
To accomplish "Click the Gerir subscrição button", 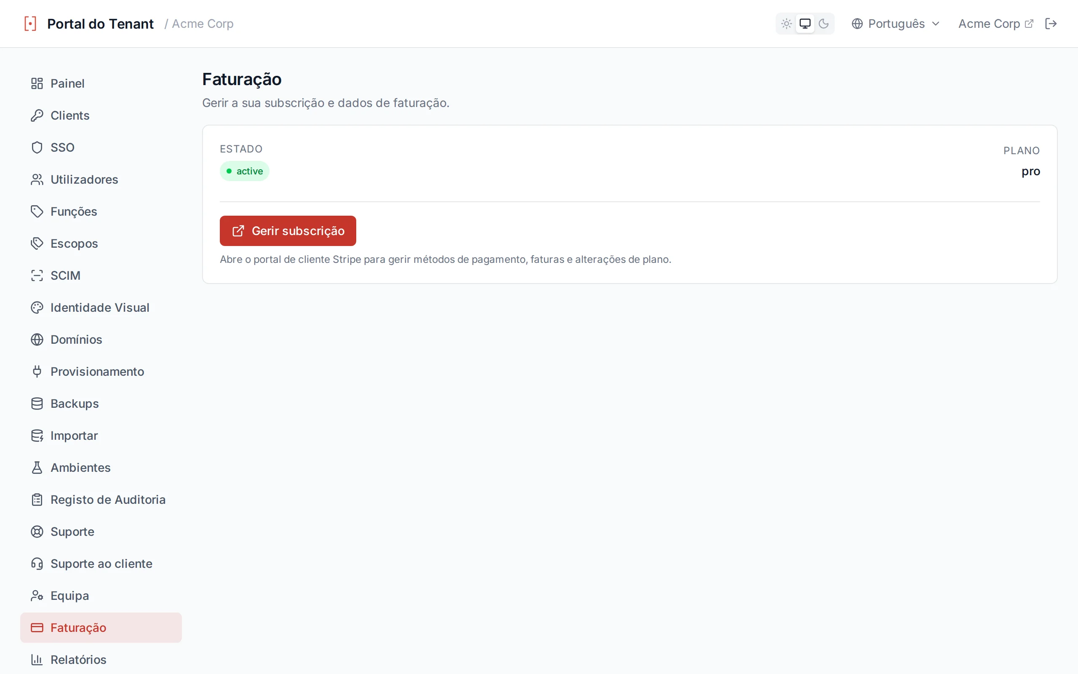I will pos(288,231).
